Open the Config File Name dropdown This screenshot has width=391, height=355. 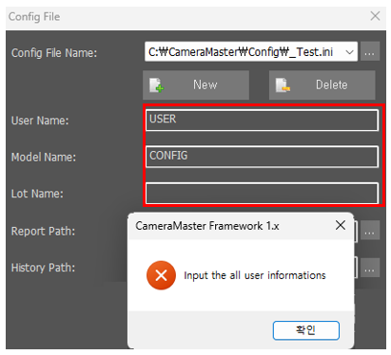349,51
